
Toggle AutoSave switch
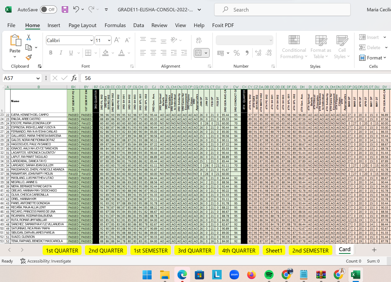click(48, 9)
